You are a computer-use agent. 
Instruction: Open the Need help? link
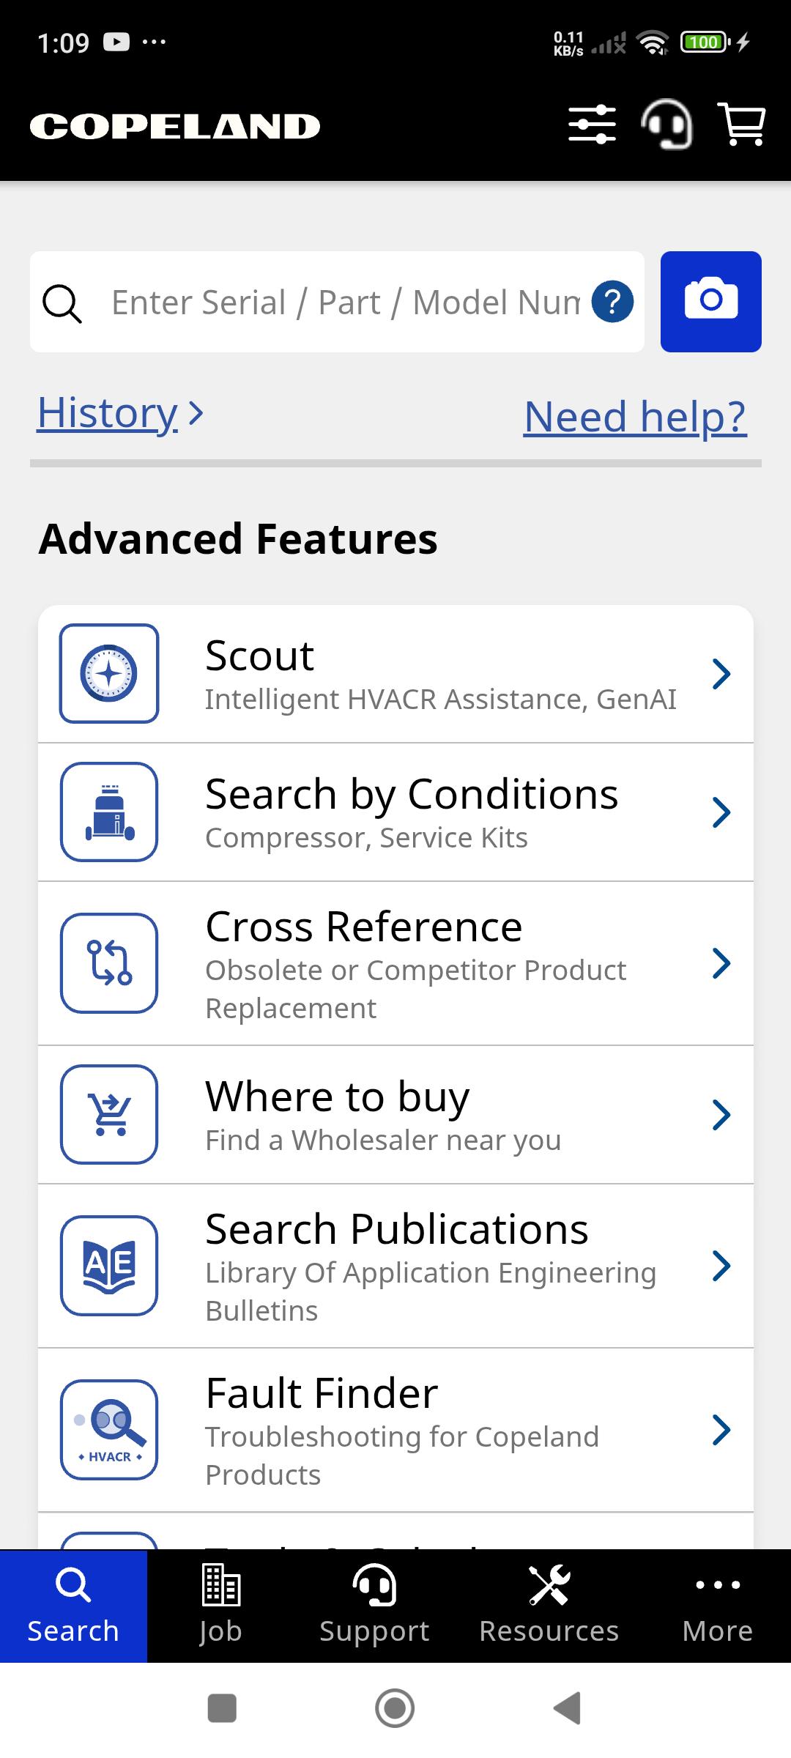coord(635,416)
